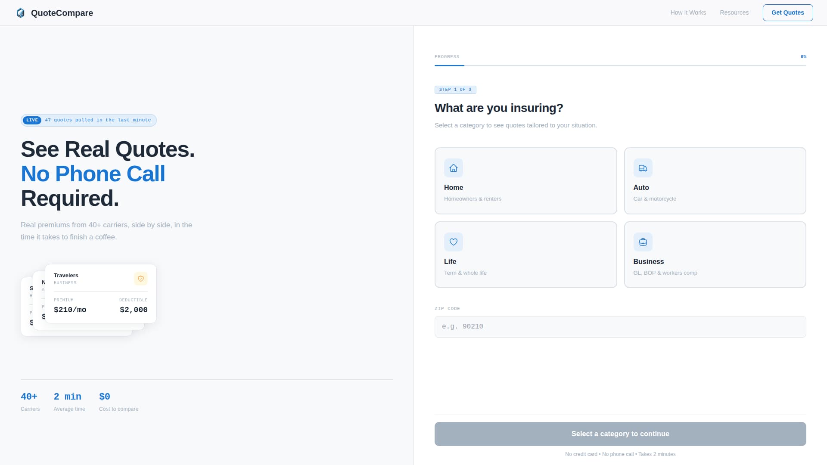Click the 'Term & whole life' description
Screen dimensions: 827x465
pos(465,273)
